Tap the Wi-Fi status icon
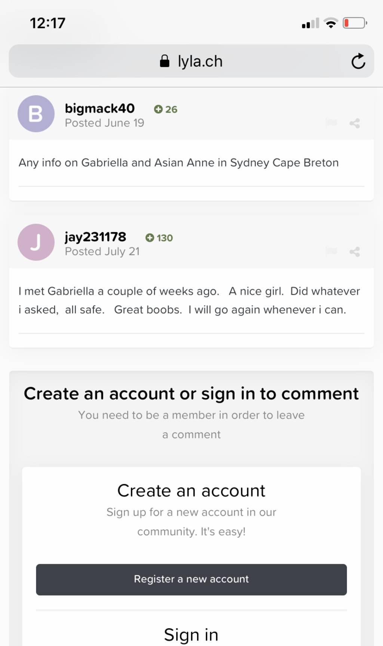 [331, 23]
